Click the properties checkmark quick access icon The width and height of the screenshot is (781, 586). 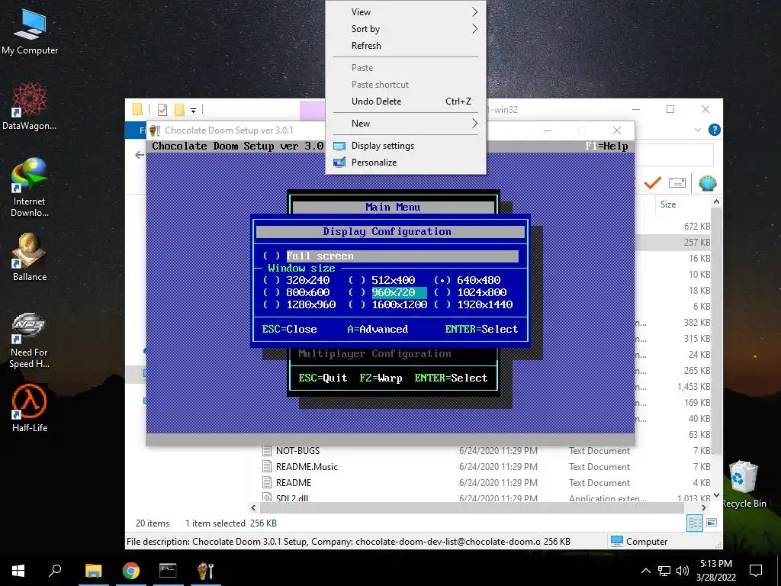tap(162, 110)
